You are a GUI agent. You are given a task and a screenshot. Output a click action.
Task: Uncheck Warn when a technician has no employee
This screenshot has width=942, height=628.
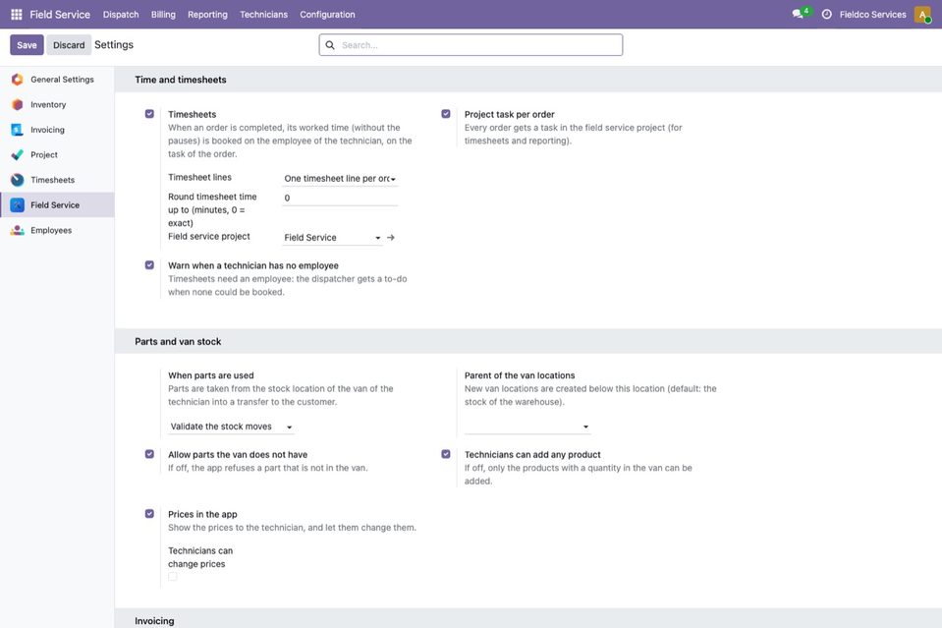point(149,265)
